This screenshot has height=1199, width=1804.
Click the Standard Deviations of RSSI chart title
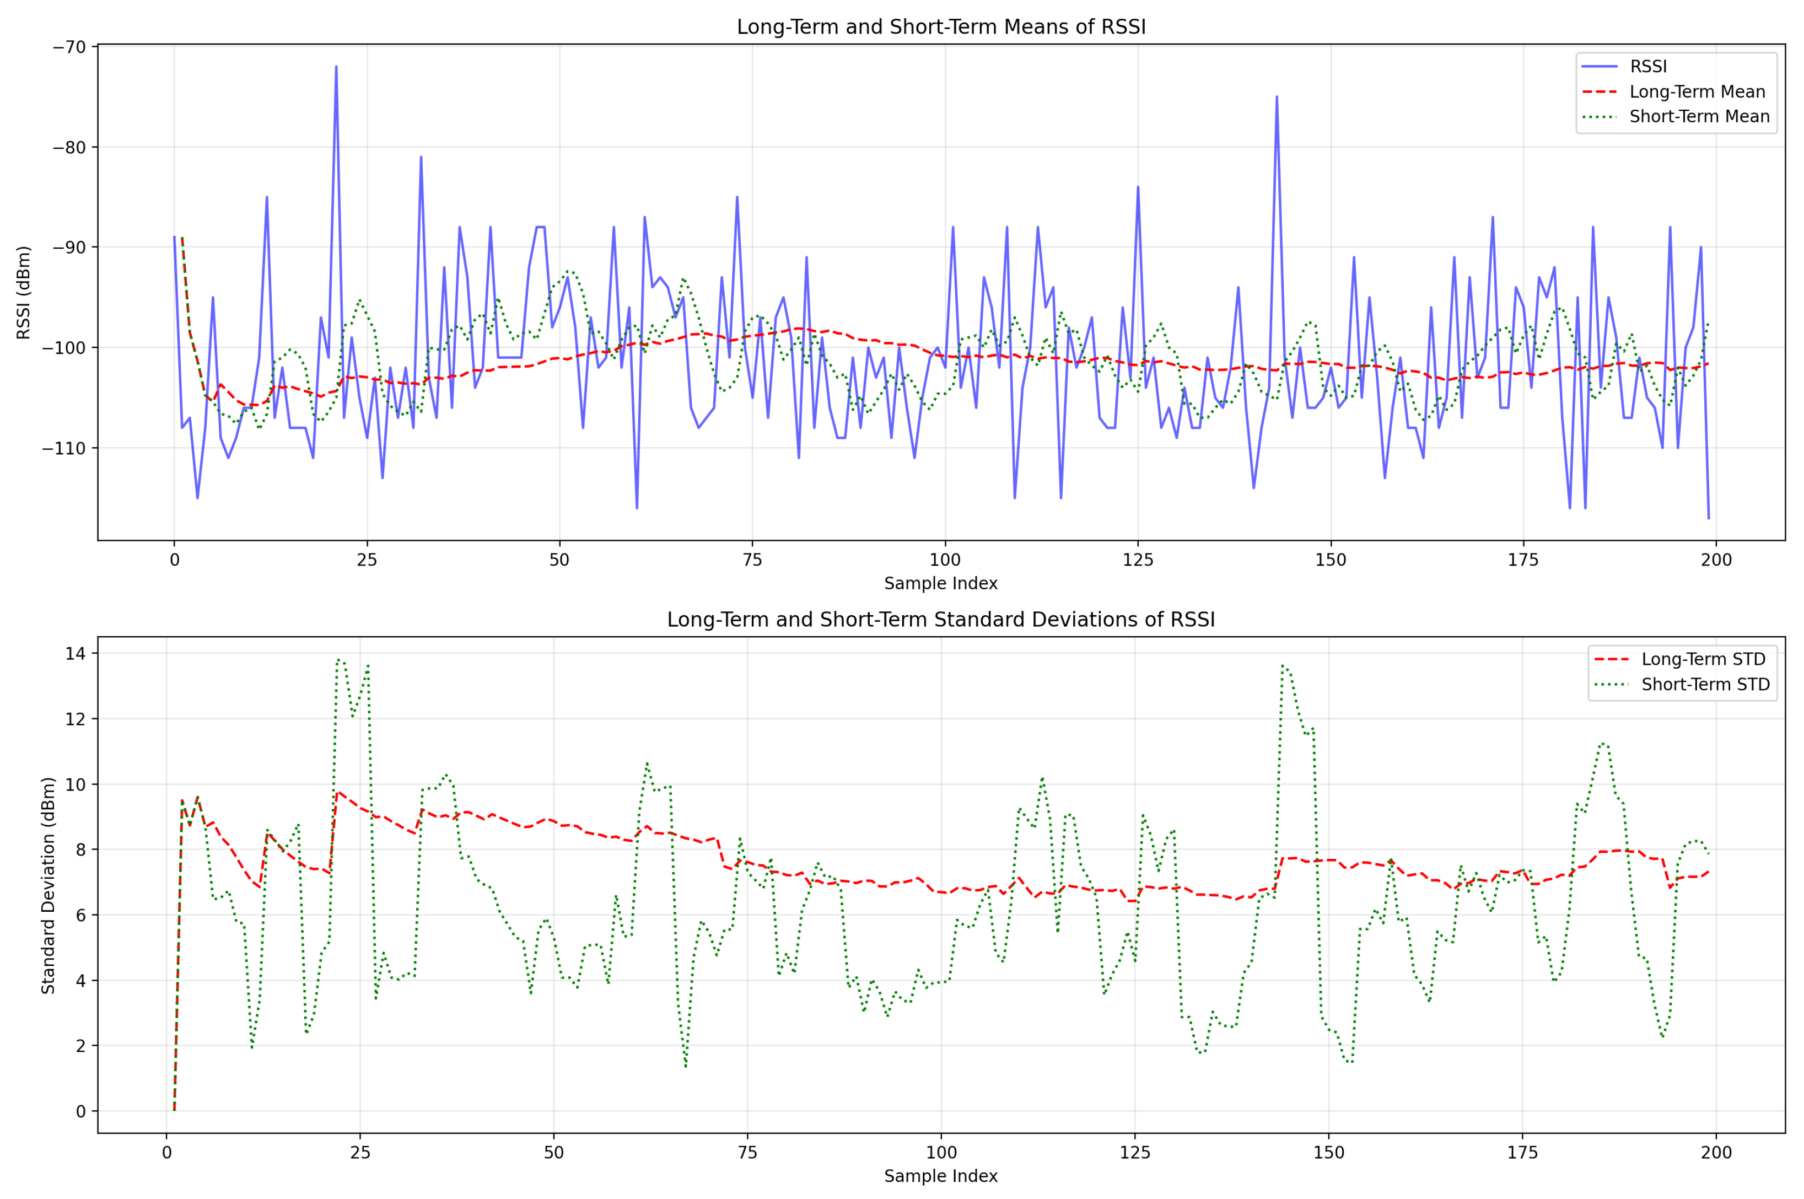(940, 620)
